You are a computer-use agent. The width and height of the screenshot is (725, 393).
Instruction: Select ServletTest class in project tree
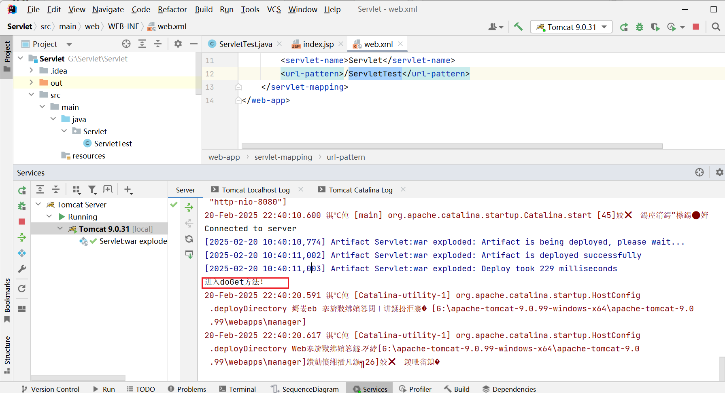pos(113,144)
